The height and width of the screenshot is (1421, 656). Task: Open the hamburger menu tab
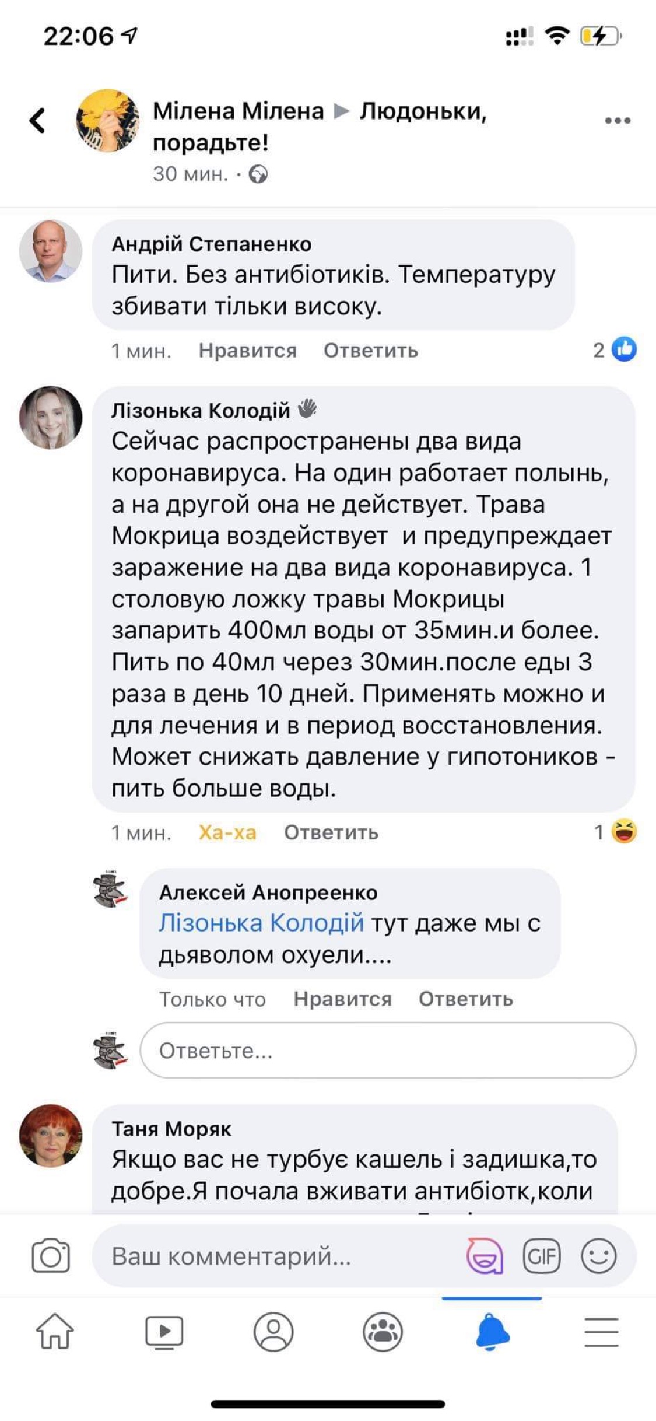[601, 1332]
